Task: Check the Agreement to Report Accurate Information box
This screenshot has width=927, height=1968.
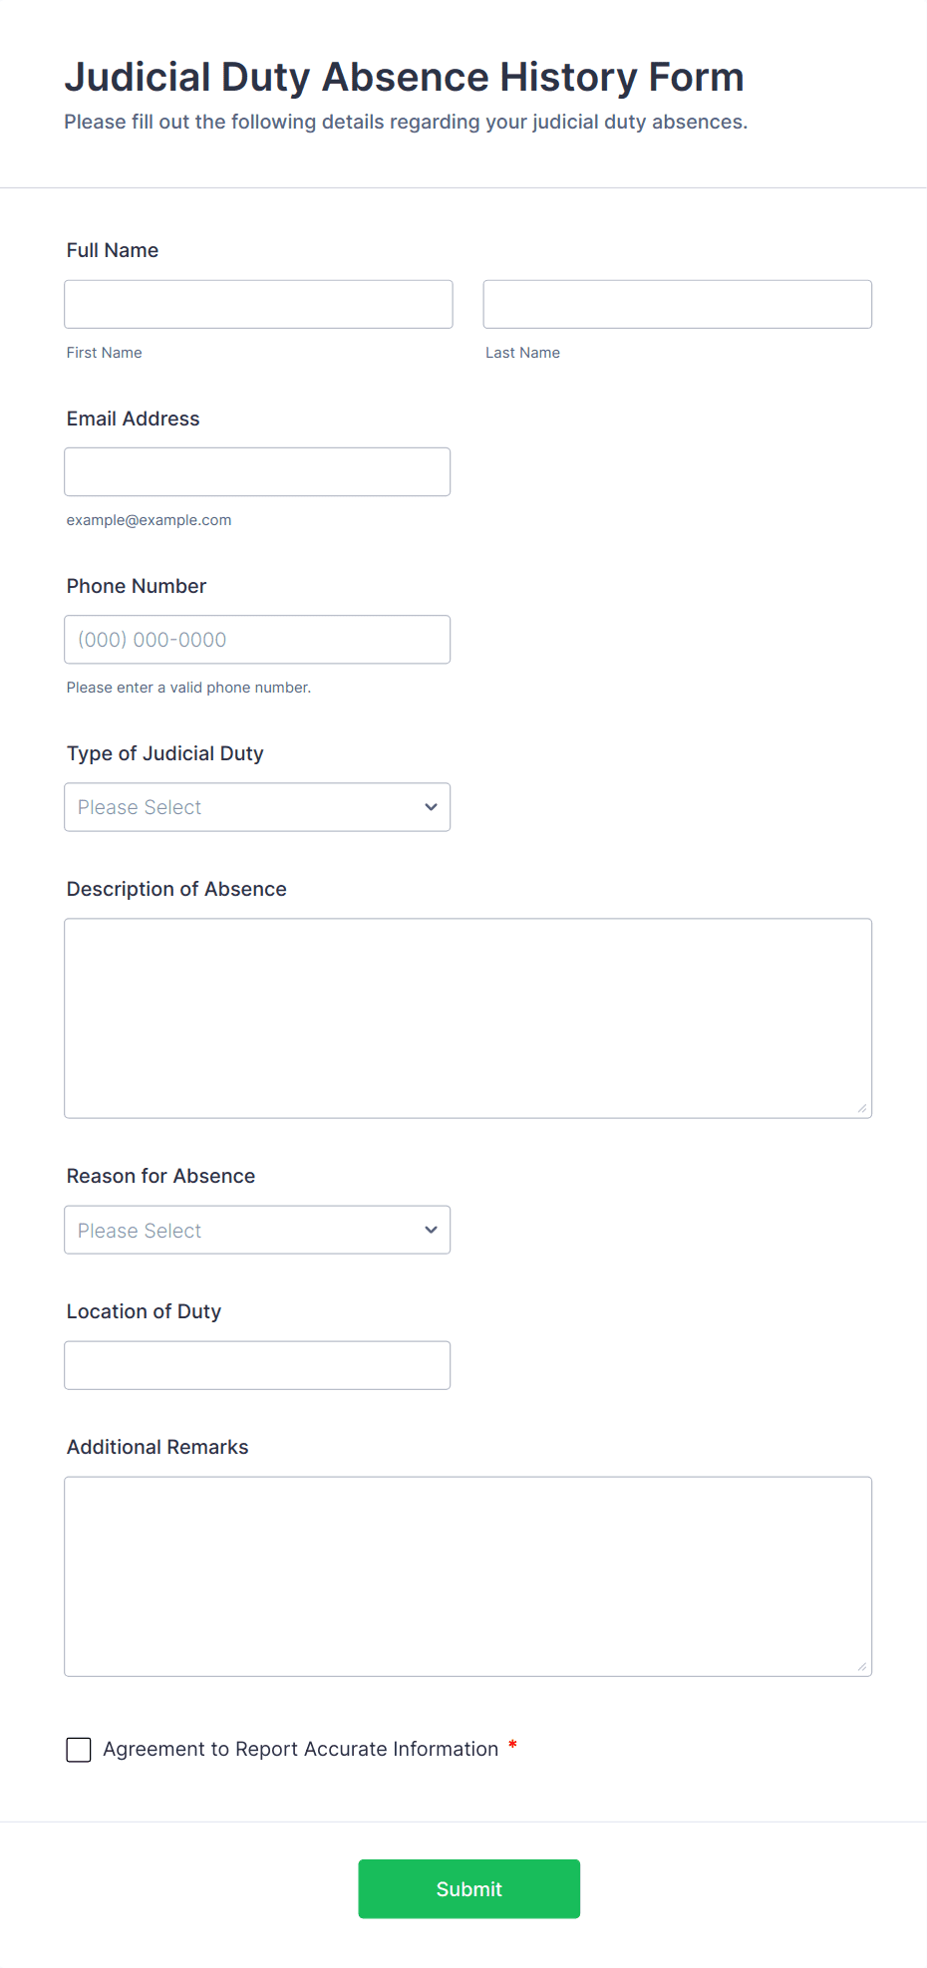Action: point(79,1750)
